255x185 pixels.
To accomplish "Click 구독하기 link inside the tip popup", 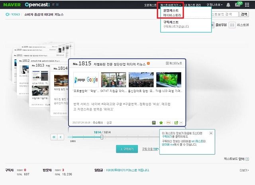I will click(x=167, y=136).
